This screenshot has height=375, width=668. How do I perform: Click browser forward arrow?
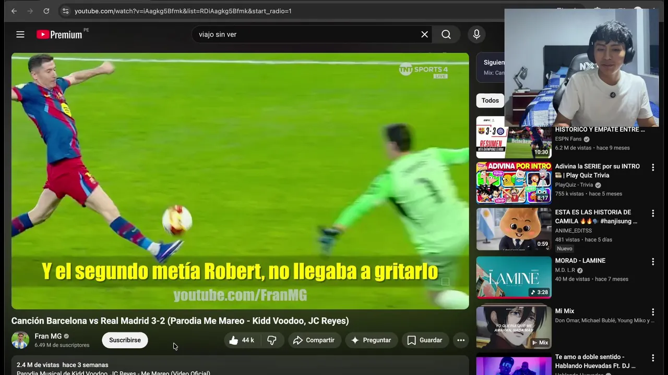pos(30,11)
